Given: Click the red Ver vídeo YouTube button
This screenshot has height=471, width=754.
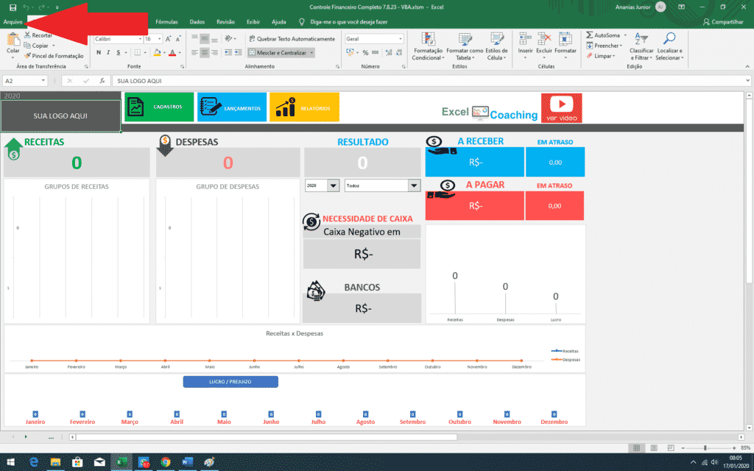Looking at the screenshot, I should (x=562, y=107).
